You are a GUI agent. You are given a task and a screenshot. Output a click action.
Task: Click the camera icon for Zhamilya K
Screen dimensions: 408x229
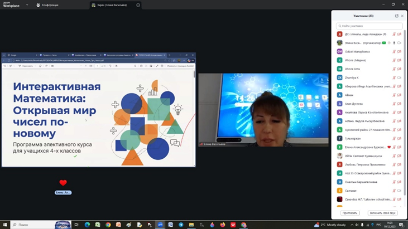click(x=399, y=77)
